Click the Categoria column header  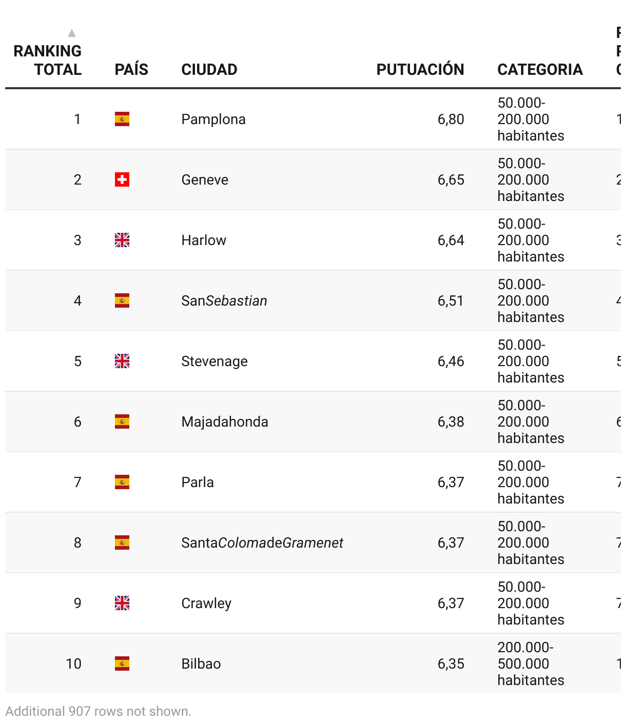(x=540, y=69)
